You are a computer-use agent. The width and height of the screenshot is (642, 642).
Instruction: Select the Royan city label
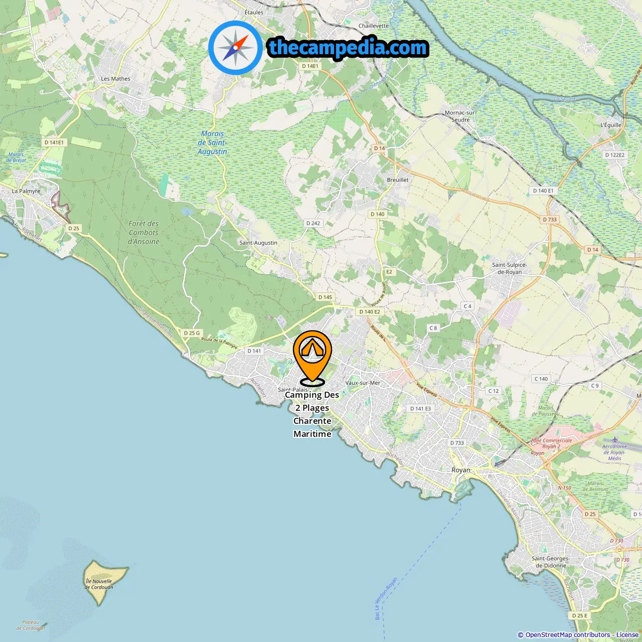[x=461, y=470]
